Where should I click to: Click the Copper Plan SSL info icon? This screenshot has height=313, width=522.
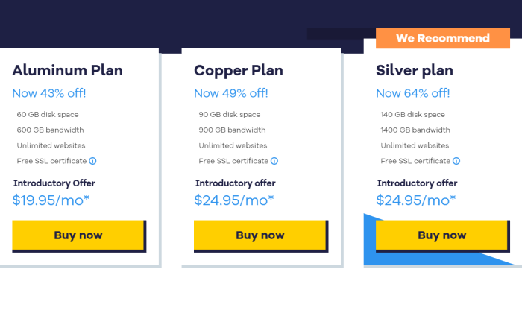click(274, 161)
